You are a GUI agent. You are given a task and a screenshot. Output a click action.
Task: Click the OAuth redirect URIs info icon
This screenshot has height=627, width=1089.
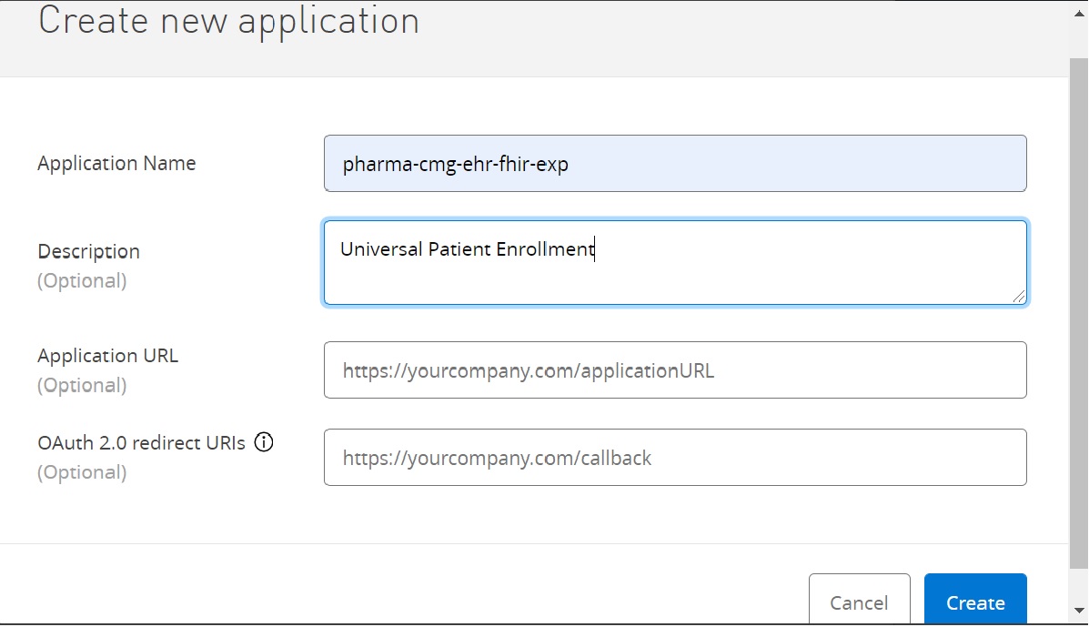click(x=263, y=442)
